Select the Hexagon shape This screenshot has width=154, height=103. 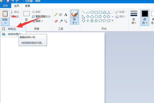[96, 16]
